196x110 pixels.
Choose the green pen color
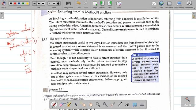point(23,3)
